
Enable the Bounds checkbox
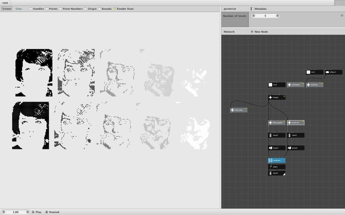[99, 9]
